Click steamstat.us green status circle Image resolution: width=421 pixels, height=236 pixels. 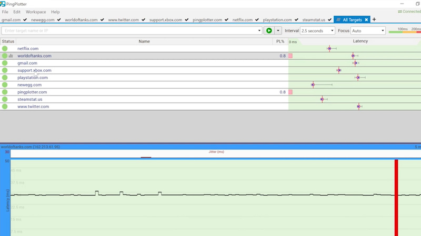[5, 99]
